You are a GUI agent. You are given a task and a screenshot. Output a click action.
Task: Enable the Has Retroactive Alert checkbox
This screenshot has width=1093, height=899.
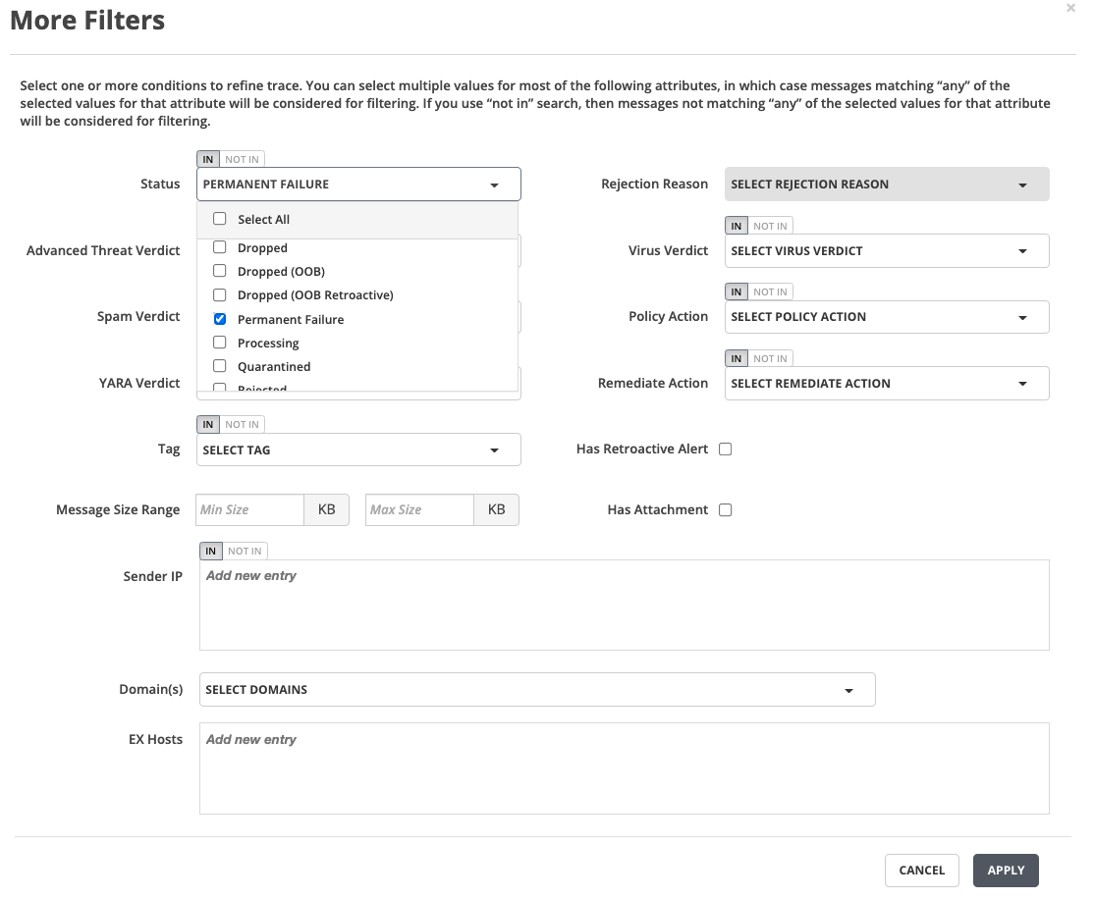pyautogui.click(x=726, y=449)
